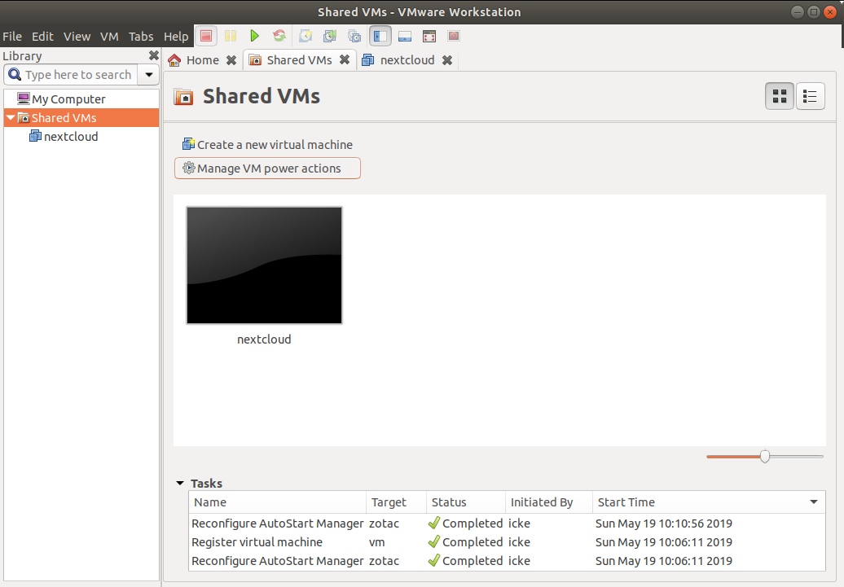Click the Start Time column sort arrow
The width and height of the screenshot is (844, 587).
(x=814, y=502)
